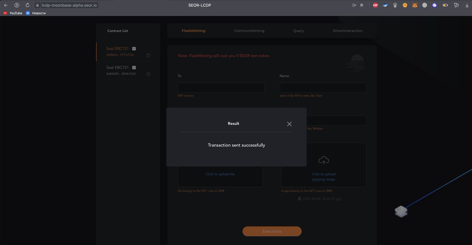Open the Новости bookmark

pyautogui.click(x=36, y=13)
